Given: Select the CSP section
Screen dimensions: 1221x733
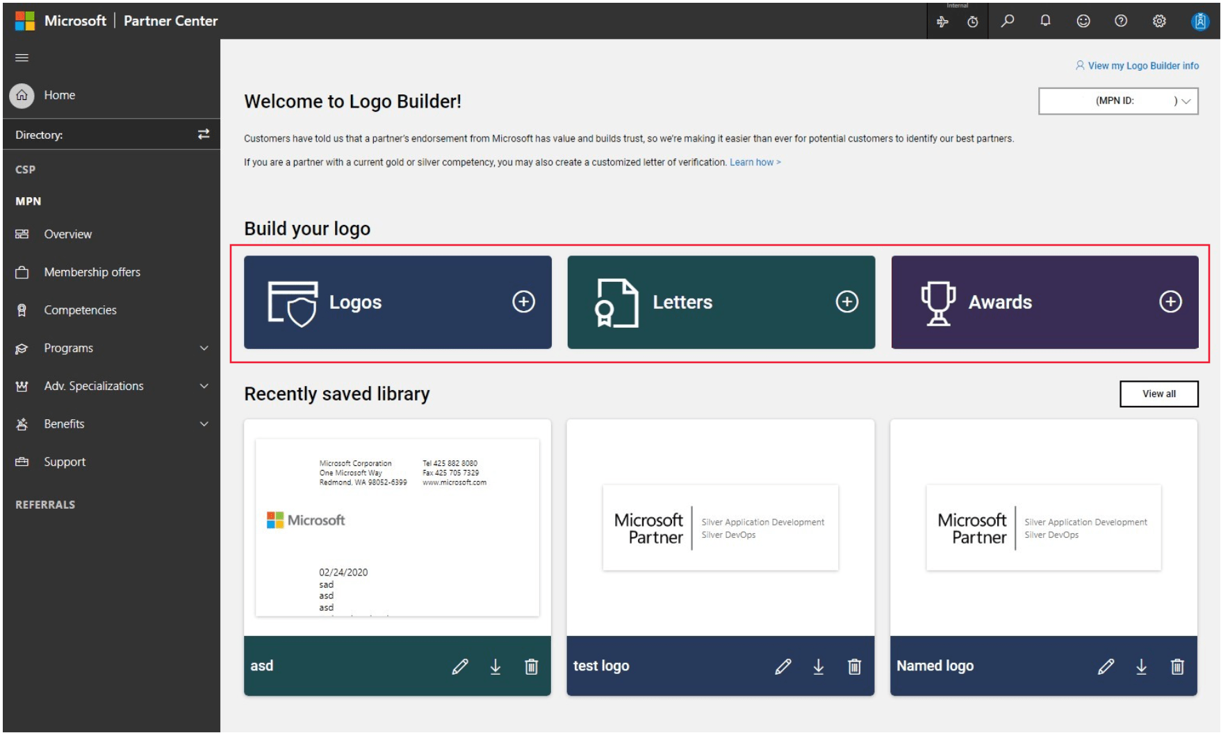Looking at the screenshot, I should coord(25,169).
